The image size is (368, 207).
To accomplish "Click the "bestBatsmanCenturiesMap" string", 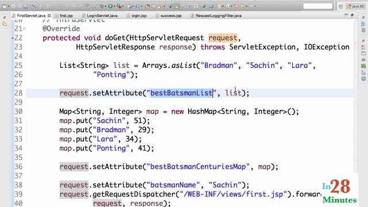I will (x=198, y=167).
